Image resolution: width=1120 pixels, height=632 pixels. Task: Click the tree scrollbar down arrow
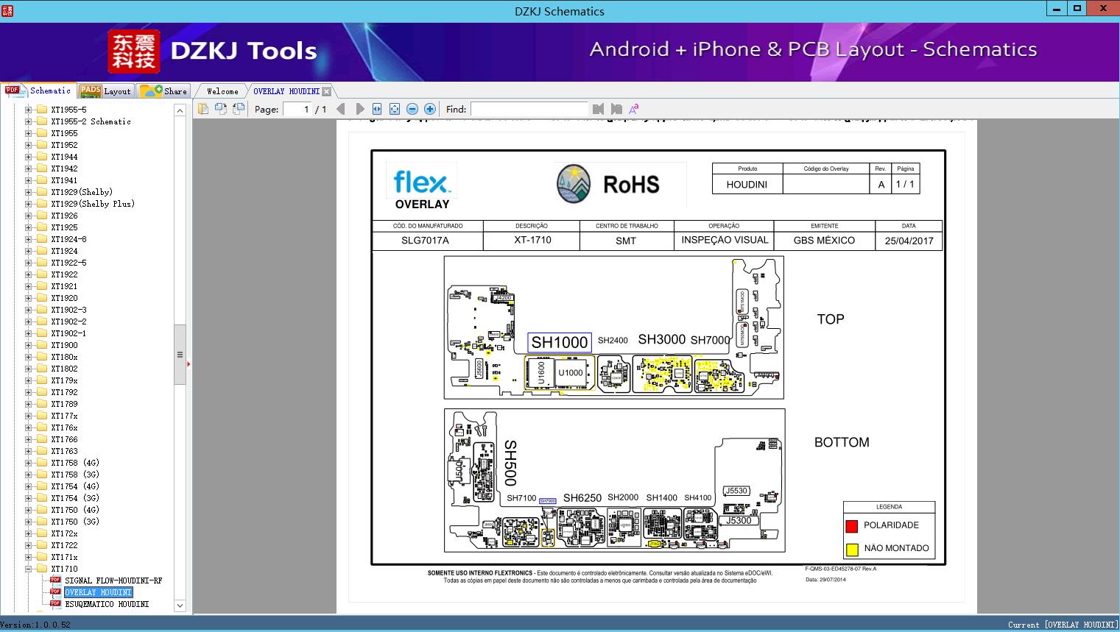click(180, 606)
